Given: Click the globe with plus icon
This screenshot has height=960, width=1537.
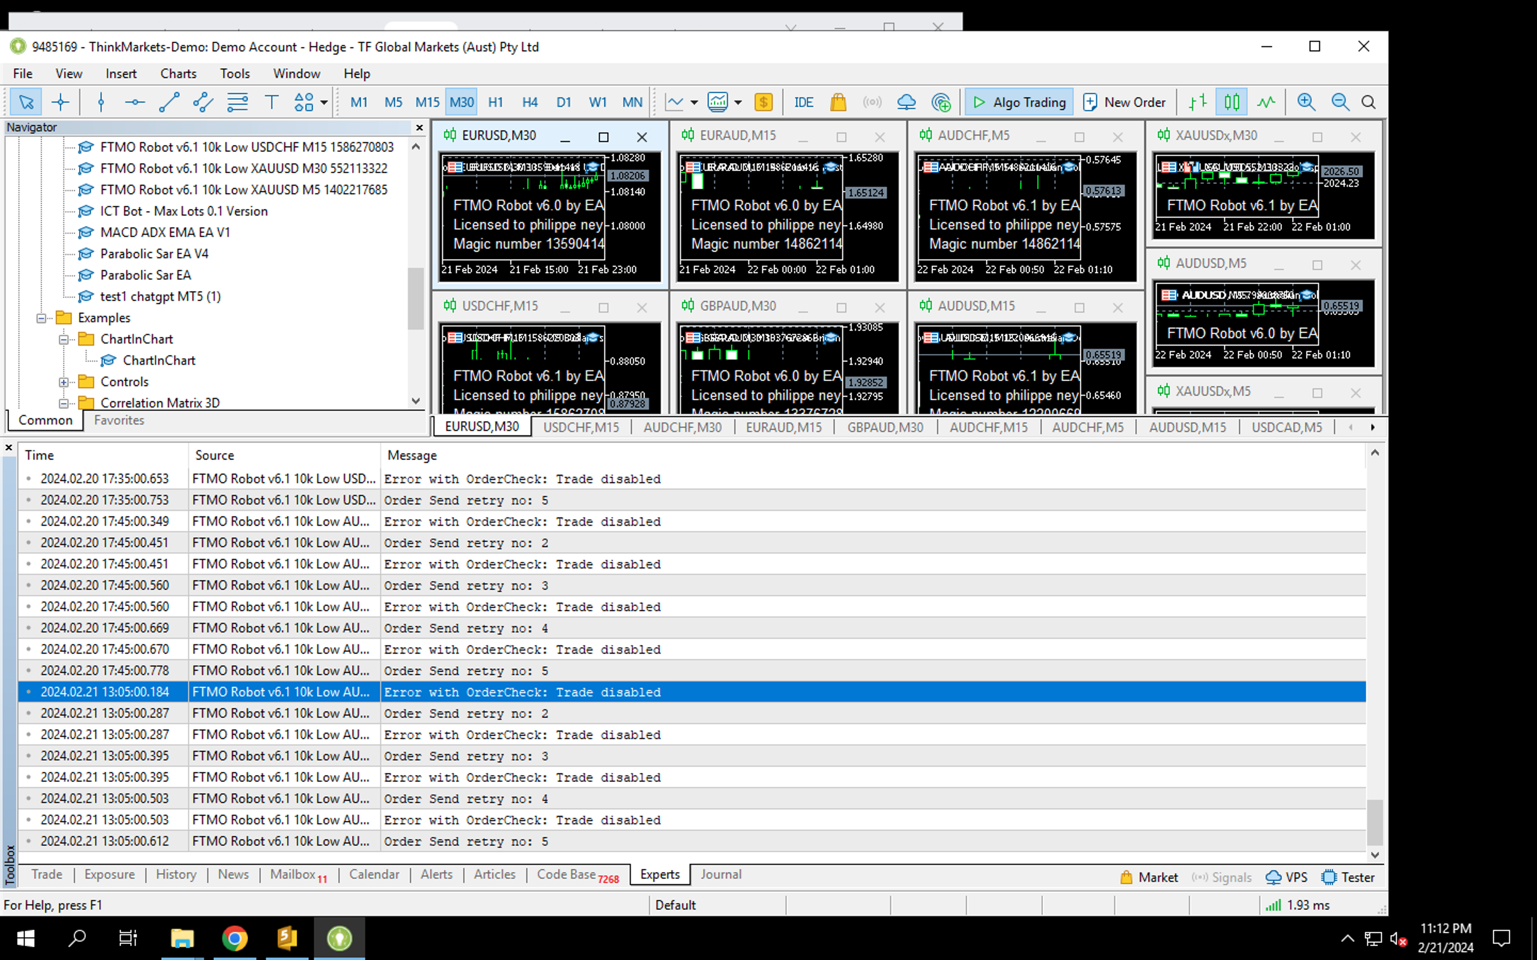Looking at the screenshot, I should (941, 102).
